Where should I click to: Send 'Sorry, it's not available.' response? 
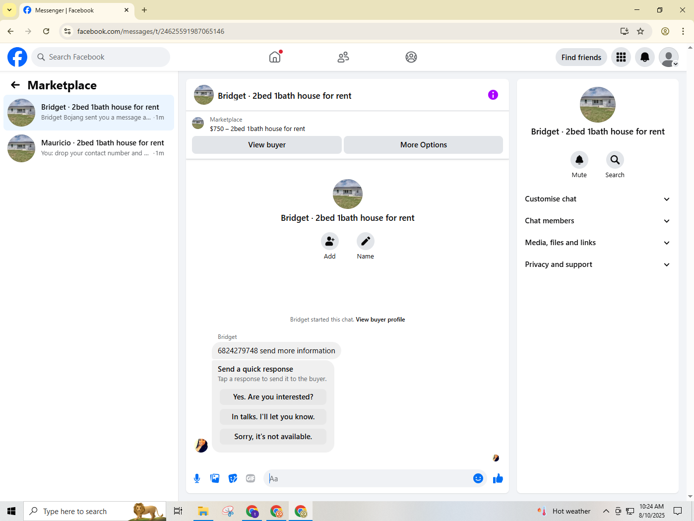[273, 437]
